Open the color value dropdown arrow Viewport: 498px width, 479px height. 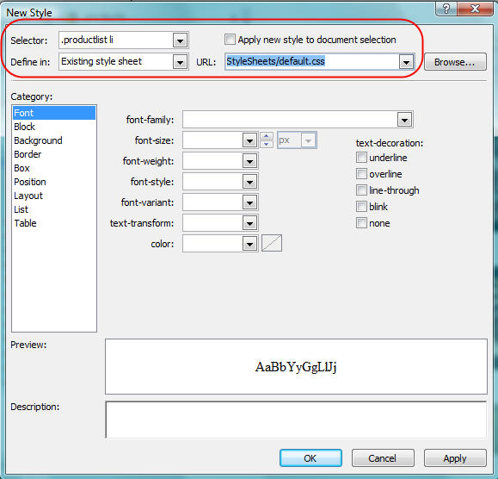(x=250, y=244)
